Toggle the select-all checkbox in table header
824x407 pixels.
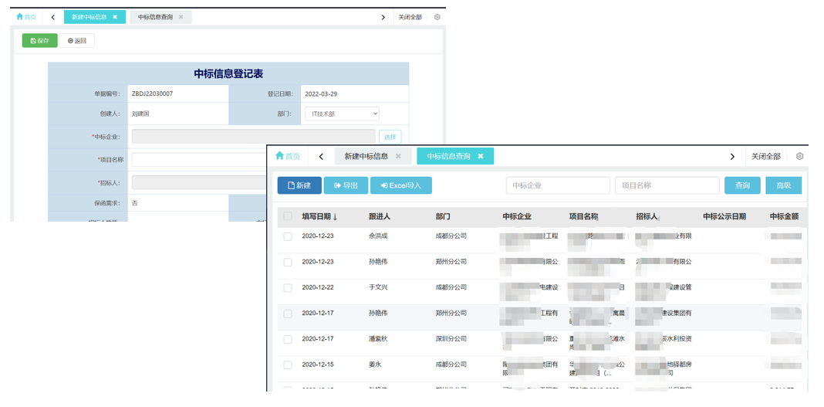click(x=288, y=217)
